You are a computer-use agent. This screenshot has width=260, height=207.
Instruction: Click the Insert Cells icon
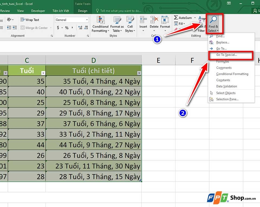143,19
